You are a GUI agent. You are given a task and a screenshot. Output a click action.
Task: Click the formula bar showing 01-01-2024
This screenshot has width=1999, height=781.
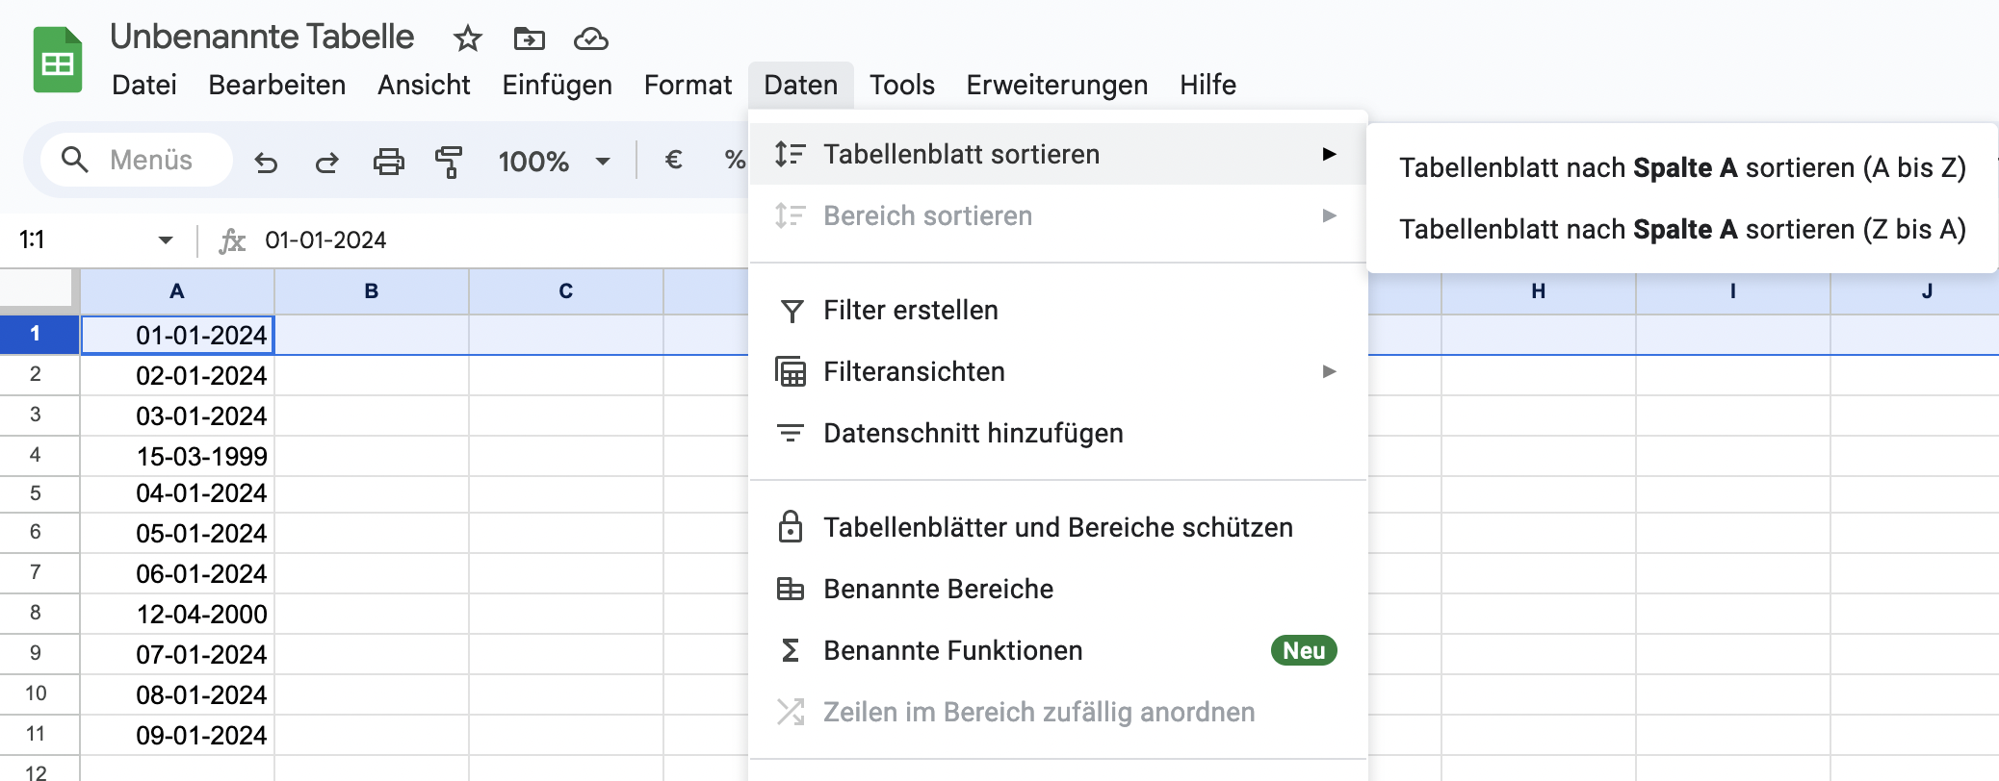(x=501, y=240)
